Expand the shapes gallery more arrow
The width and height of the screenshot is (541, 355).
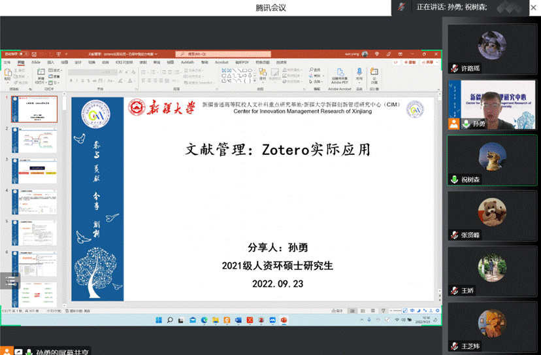(x=255, y=81)
